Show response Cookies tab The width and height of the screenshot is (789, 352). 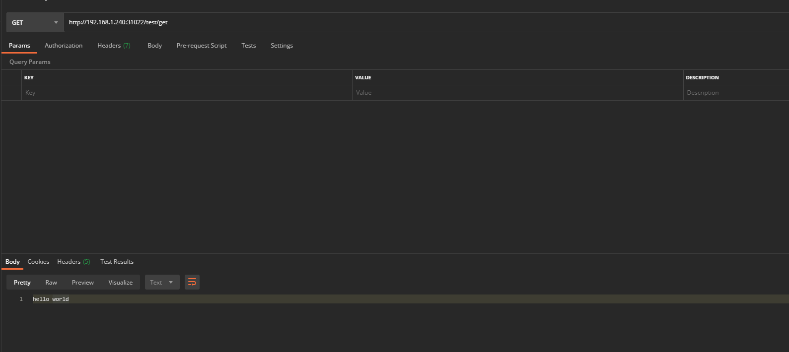[38, 262]
